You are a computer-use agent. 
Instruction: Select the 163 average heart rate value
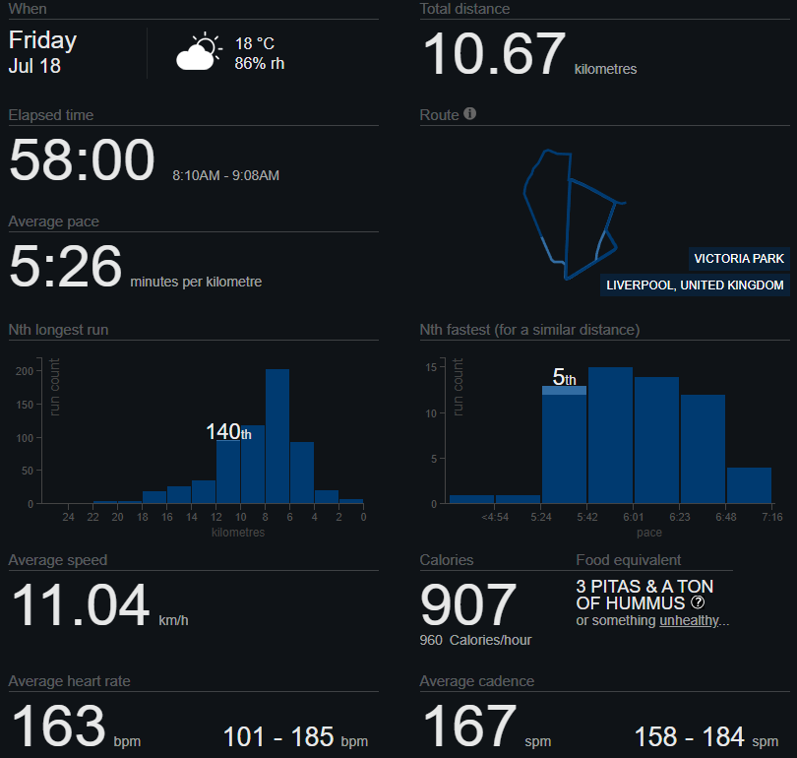pyautogui.click(x=58, y=726)
